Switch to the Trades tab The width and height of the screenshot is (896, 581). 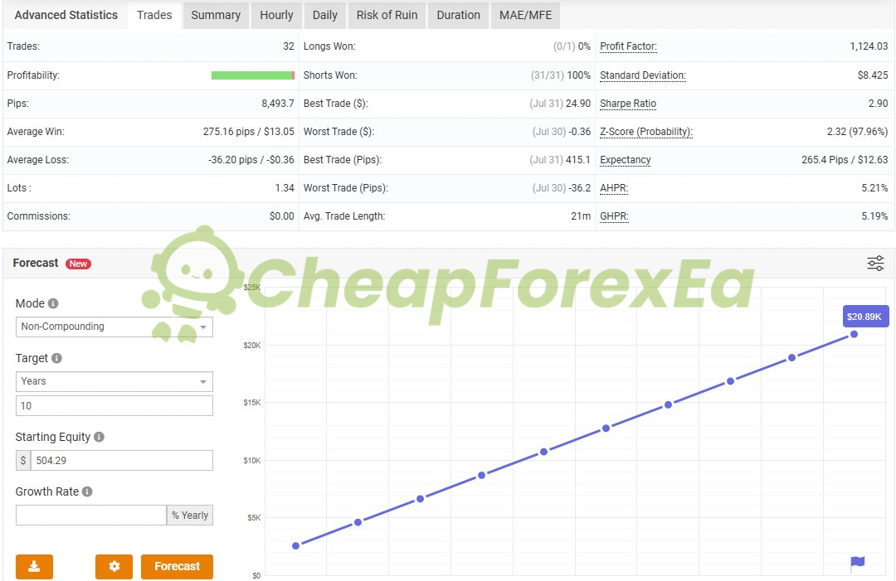(x=154, y=16)
